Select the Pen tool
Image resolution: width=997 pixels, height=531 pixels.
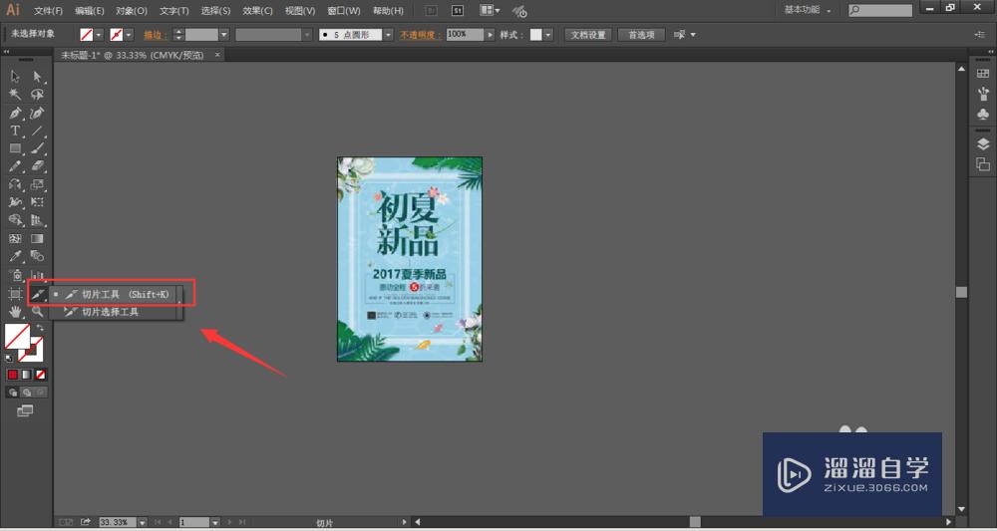15,113
